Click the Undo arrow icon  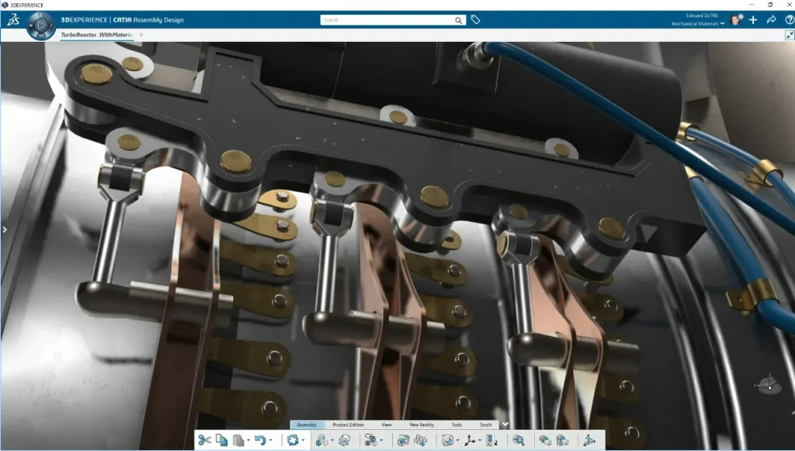(x=260, y=440)
